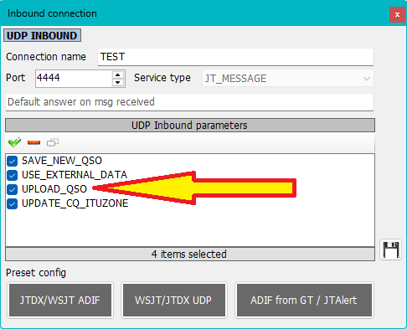Uncheck the SAVE_NEW_QSO checkbox
Viewport: 407px width, 329px height.
[13, 161]
